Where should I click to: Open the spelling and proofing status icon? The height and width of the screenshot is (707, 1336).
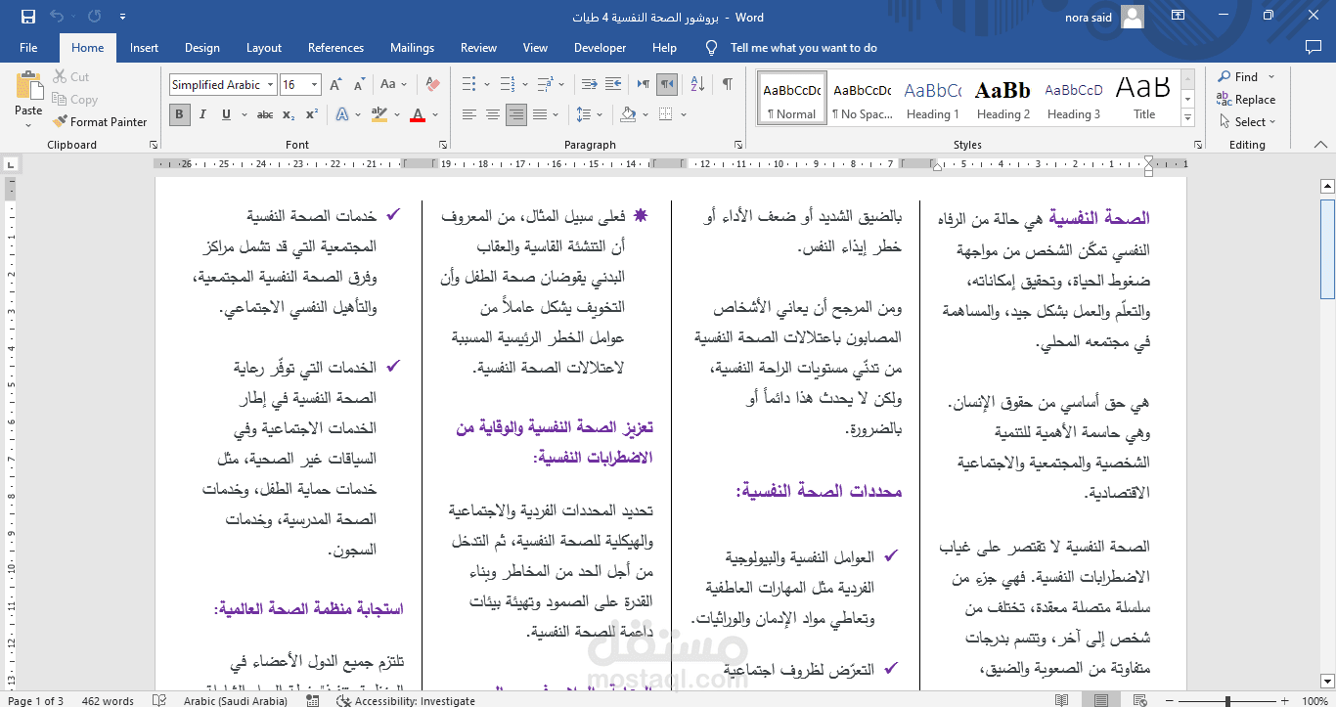159,700
